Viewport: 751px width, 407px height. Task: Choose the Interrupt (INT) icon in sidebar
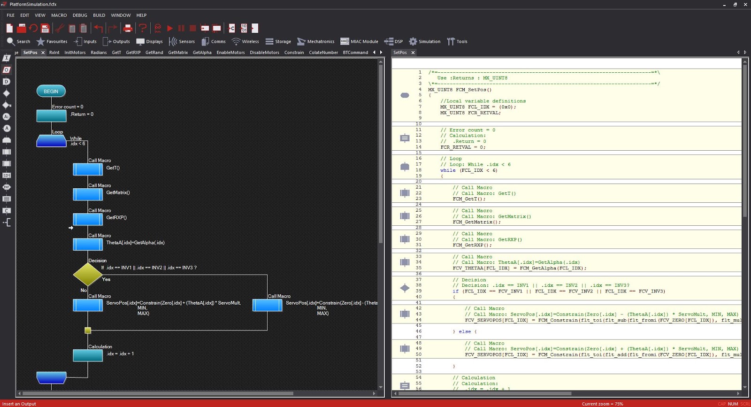7,187
